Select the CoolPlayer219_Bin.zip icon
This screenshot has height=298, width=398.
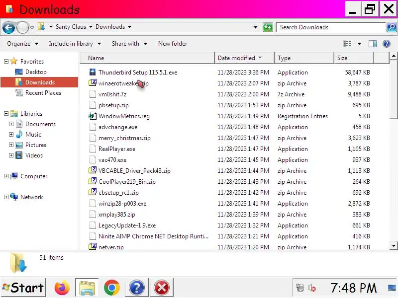[x=93, y=181]
